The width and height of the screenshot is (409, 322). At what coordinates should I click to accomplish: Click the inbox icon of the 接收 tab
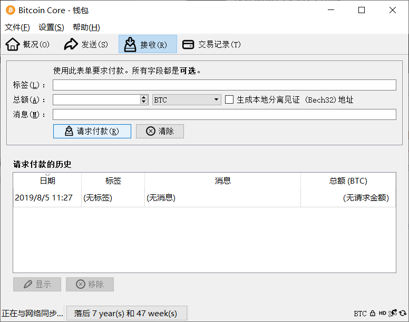click(x=130, y=44)
